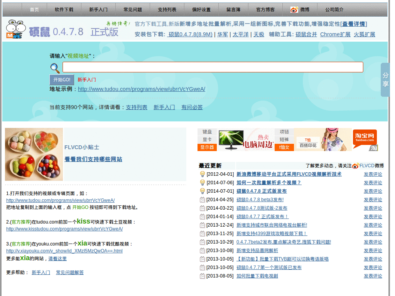
Task: Focus the video address input field
Action: point(213,67)
